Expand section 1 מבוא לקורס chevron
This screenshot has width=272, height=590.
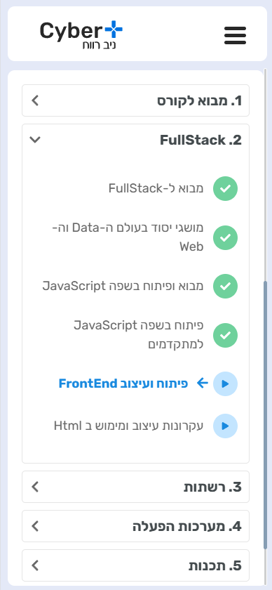(x=35, y=100)
